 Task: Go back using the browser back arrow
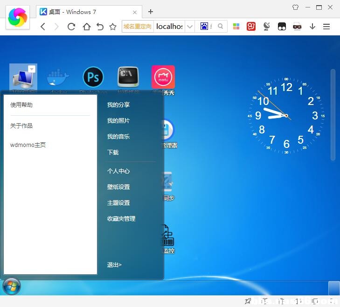pyautogui.click(x=43, y=27)
